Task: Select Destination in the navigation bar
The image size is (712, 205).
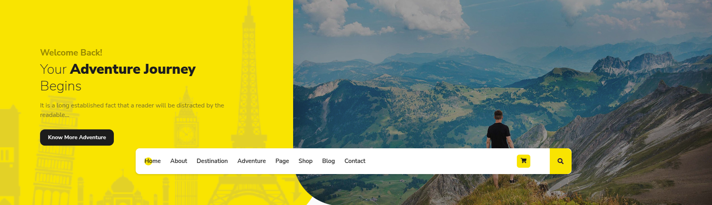Action: click(212, 161)
